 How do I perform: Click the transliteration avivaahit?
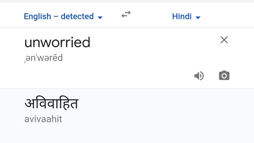[x=43, y=119]
